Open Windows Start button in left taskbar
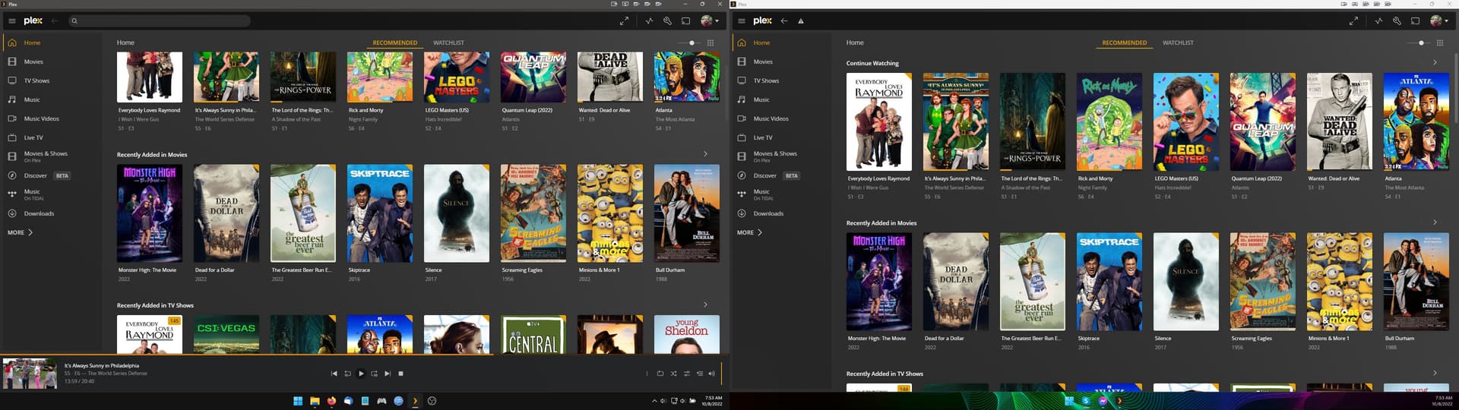This screenshot has height=410, width=1459. click(x=298, y=401)
